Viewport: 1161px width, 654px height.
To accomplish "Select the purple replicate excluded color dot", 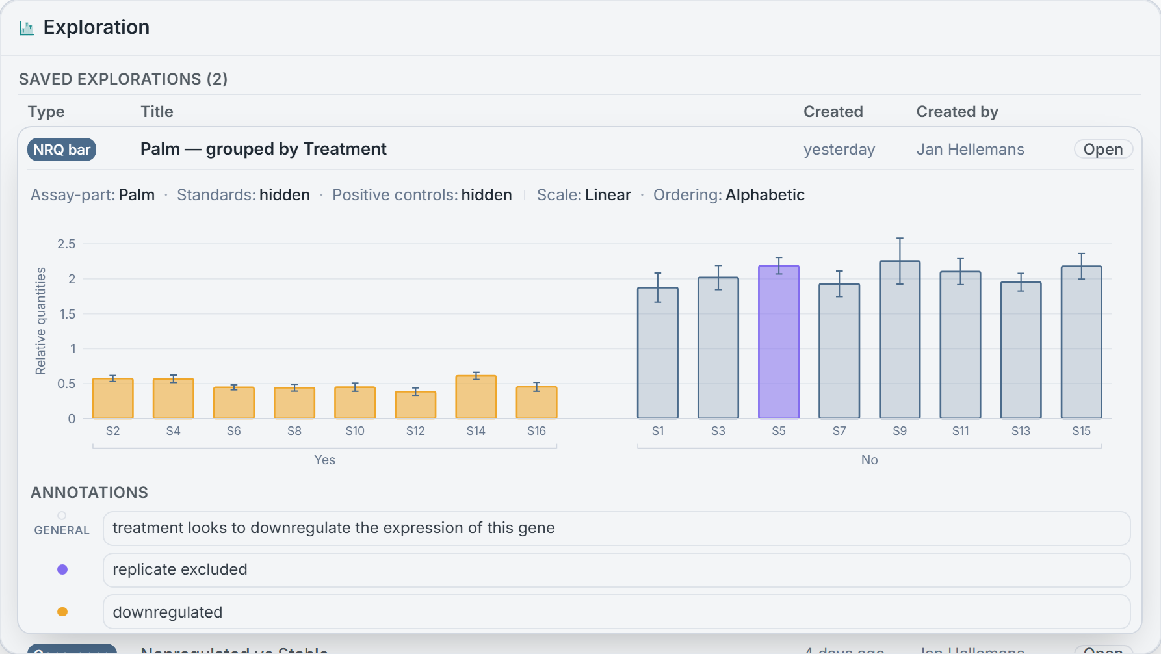I will click(62, 569).
